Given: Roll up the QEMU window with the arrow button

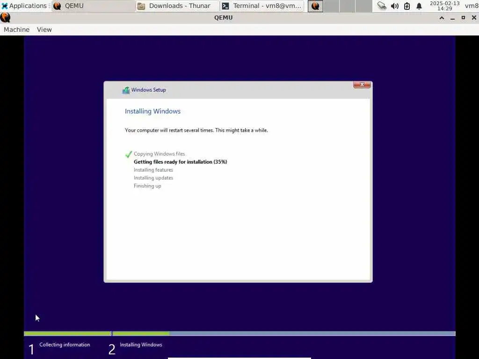Looking at the screenshot, I should [x=442, y=18].
